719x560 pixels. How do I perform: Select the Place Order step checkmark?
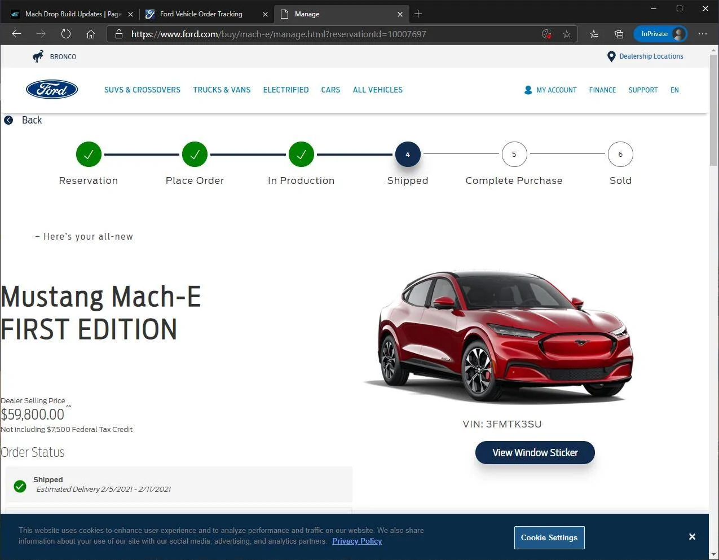[195, 154]
